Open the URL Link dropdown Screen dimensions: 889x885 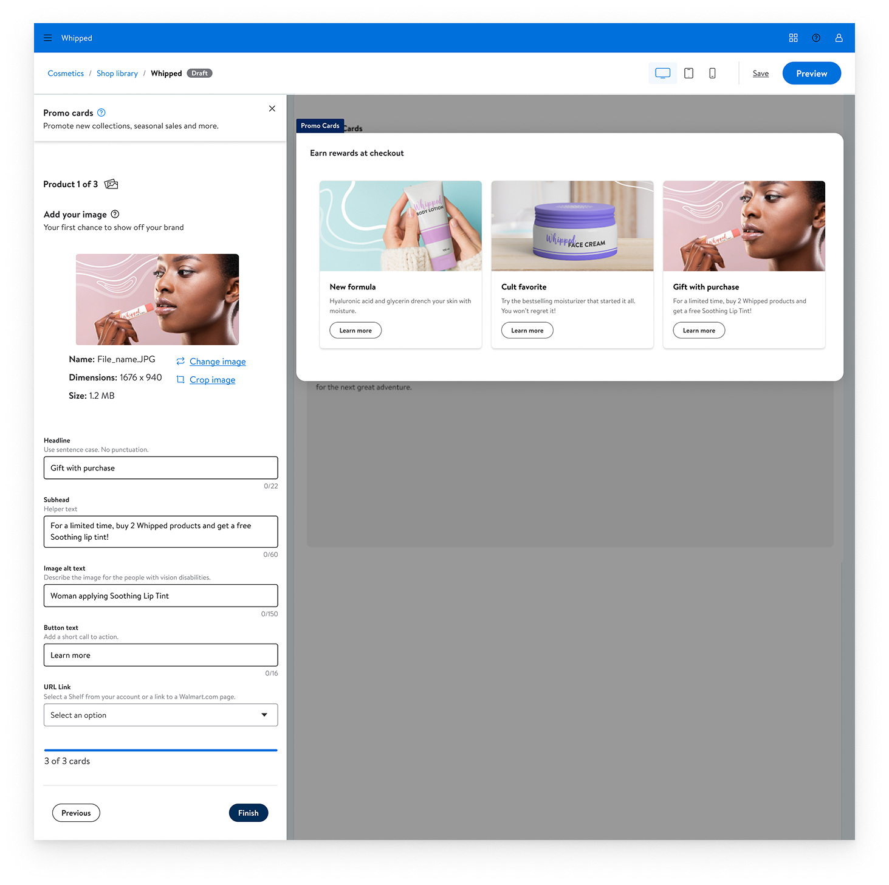[160, 715]
